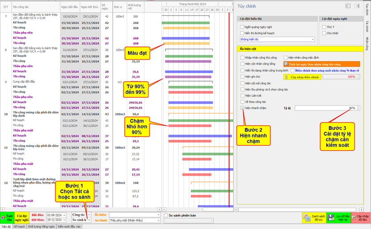Click the Cài đặt ngày nghỉ button

tap(22, 217)
